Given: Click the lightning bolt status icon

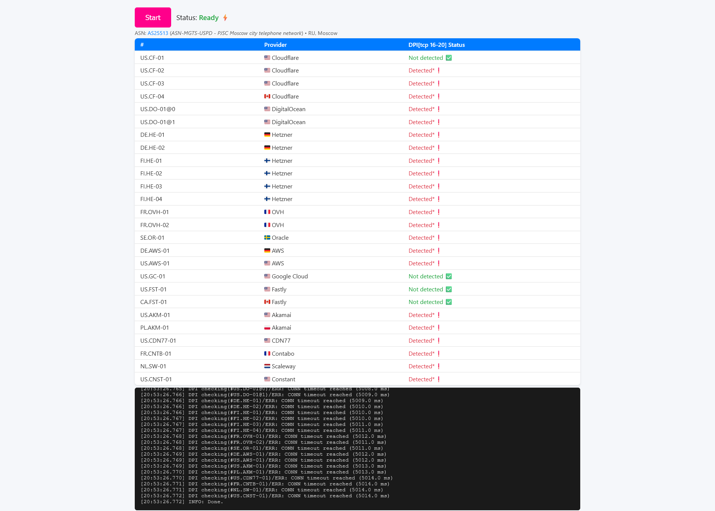Looking at the screenshot, I should pos(225,17).
